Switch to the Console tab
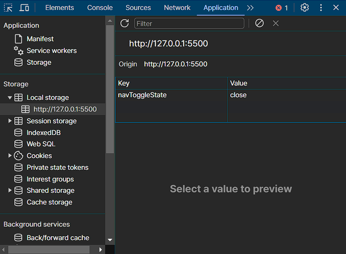This screenshot has height=254, width=346. click(100, 8)
